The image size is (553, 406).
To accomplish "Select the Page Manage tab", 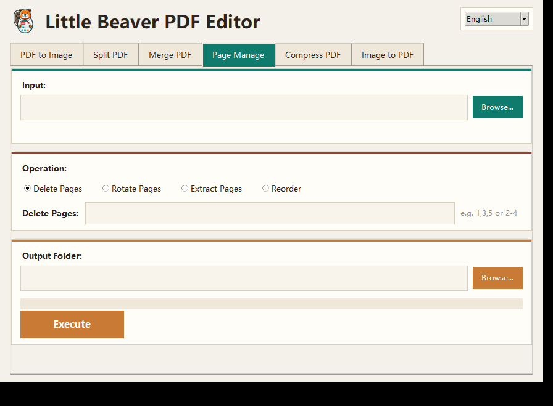I will click(238, 55).
